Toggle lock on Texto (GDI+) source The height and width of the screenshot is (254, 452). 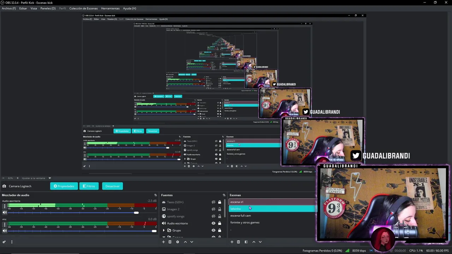(x=219, y=202)
